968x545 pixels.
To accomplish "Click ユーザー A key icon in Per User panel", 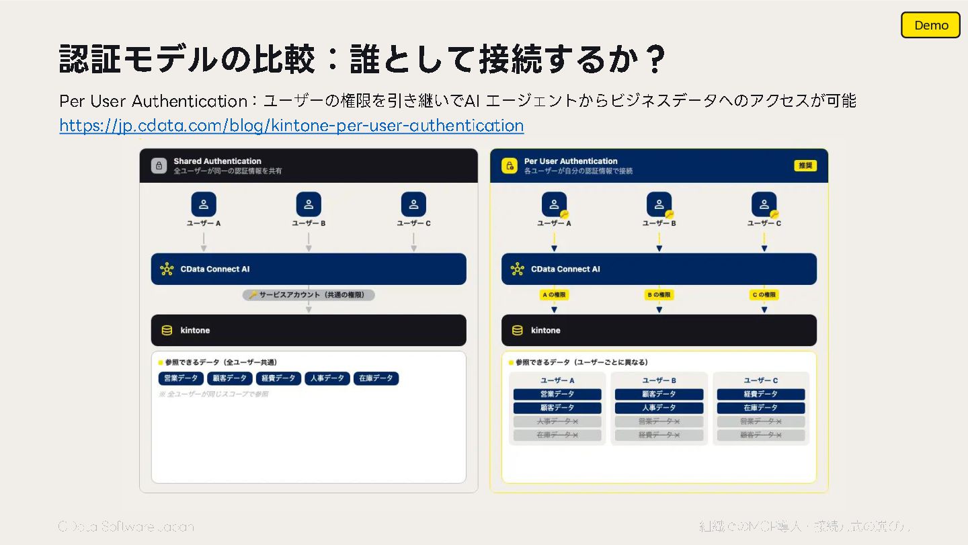I will (565, 214).
